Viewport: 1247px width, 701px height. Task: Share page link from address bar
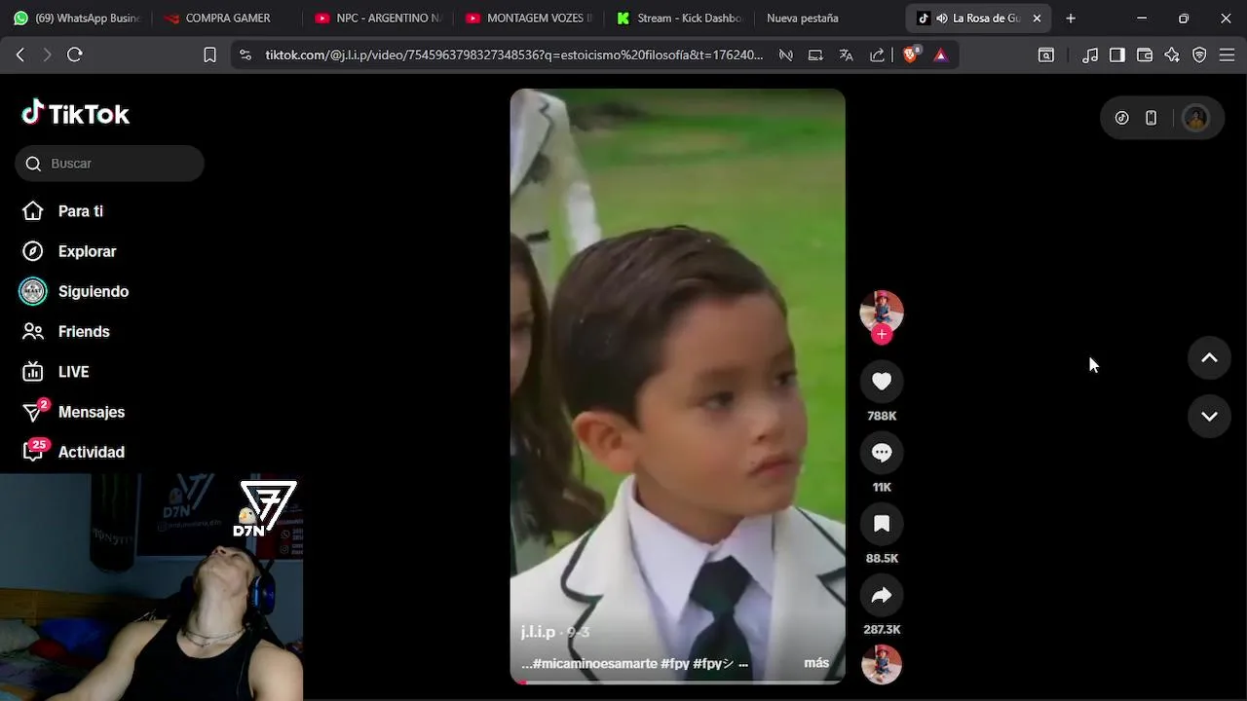877,55
